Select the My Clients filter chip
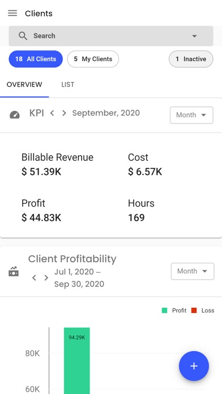 pyautogui.click(x=93, y=59)
